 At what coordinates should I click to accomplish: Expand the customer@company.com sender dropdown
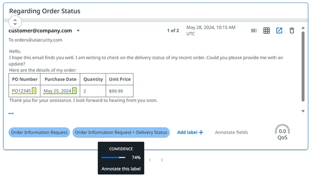[x=78, y=31]
